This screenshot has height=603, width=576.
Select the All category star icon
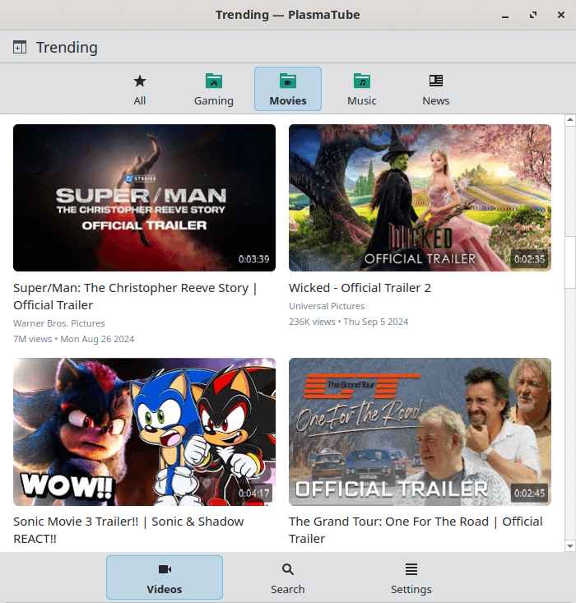[x=140, y=81]
